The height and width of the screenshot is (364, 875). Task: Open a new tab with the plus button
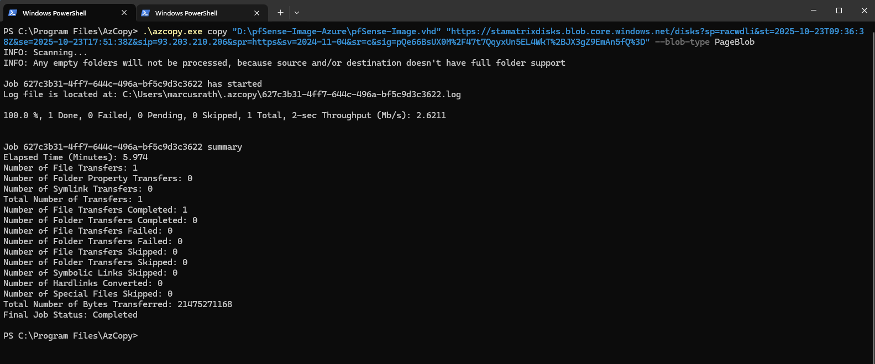[x=280, y=13]
